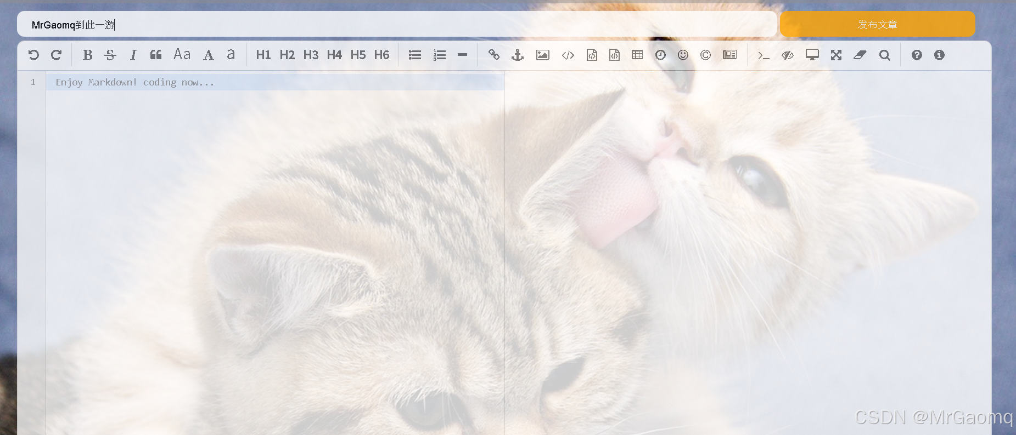Toggle bold formatting with the B icon

tap(87, 55)
